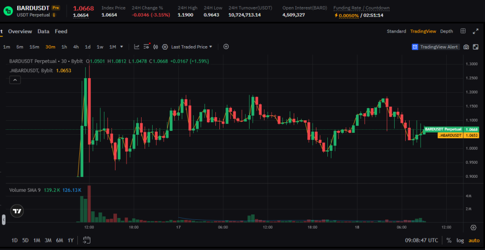The image size is (485, 250).
Task: Select the 1w timeframe
Action: 100,47
